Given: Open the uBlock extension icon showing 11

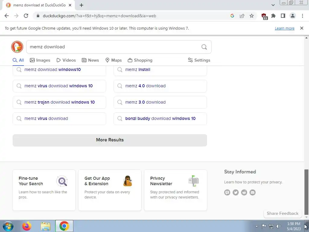Looking at the screenshot, I should 264,16.
